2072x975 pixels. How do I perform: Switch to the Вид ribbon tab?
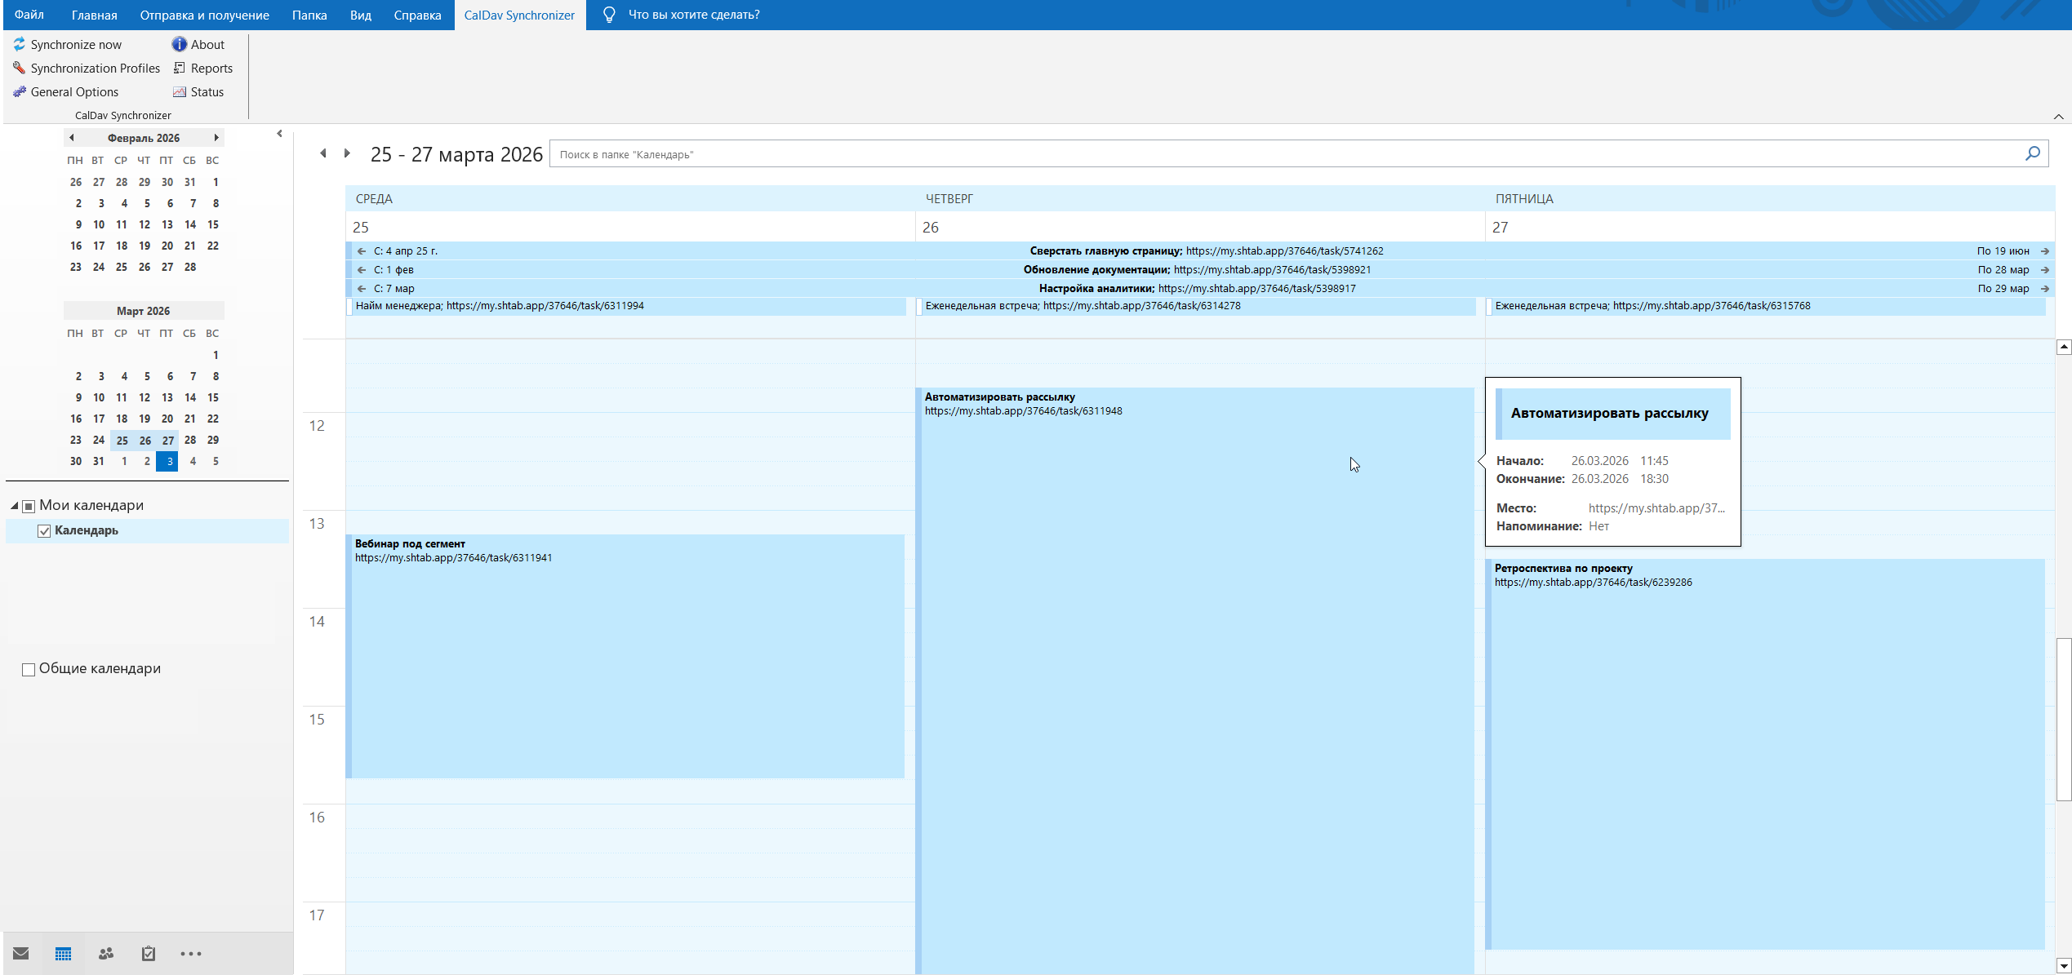[x=360, y=15]
